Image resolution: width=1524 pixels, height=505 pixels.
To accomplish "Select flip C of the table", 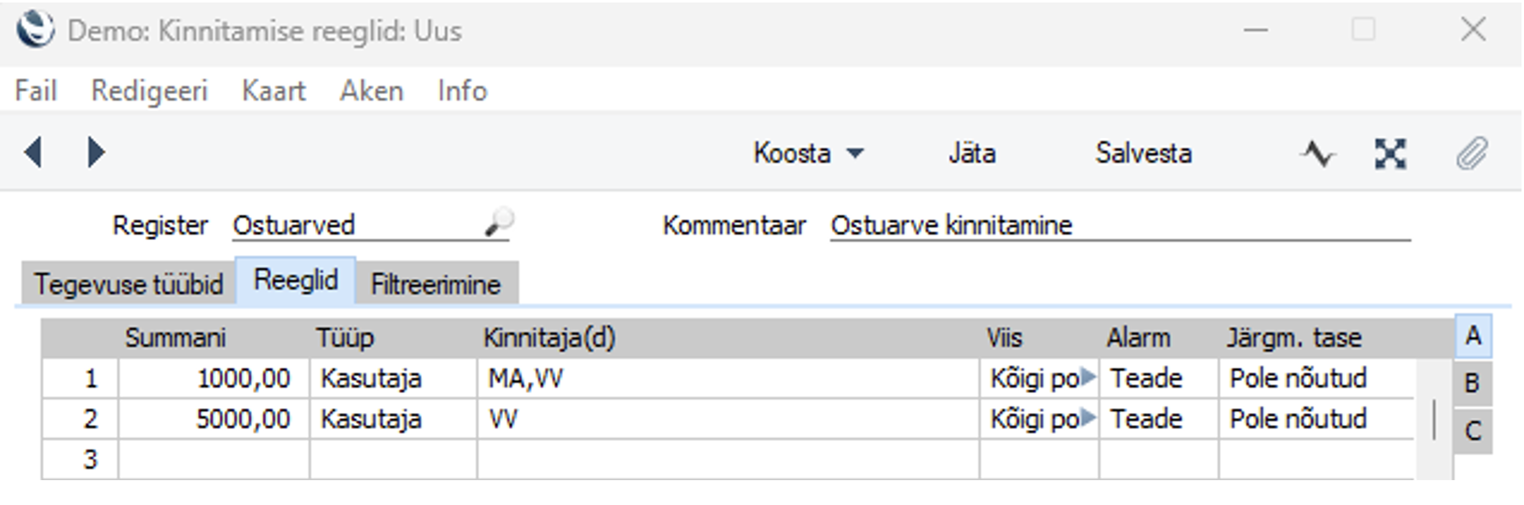I will [1472, 431].
